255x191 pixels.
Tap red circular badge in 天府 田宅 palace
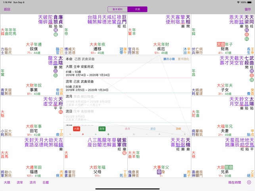[61, 112]
